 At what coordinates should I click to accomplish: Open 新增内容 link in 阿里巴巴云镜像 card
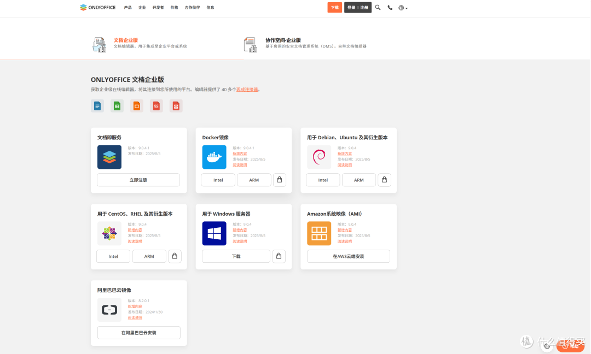[135, 306]
